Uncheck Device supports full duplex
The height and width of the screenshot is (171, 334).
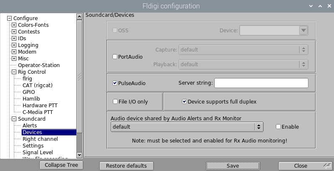pos(184,101)
